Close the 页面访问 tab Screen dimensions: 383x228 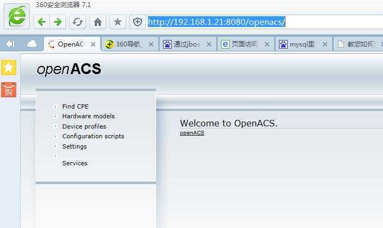267,44
